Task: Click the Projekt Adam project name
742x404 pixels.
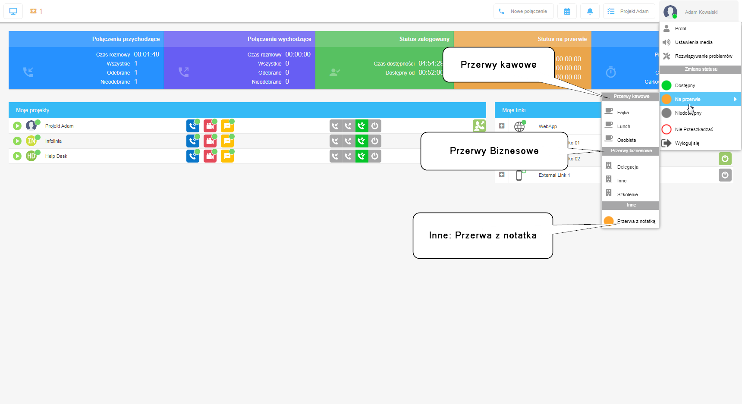Action: coord(60,126)
